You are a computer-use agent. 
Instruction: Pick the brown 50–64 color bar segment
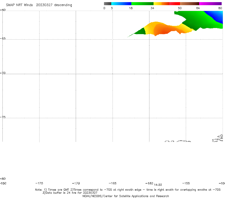click(189, 4)
